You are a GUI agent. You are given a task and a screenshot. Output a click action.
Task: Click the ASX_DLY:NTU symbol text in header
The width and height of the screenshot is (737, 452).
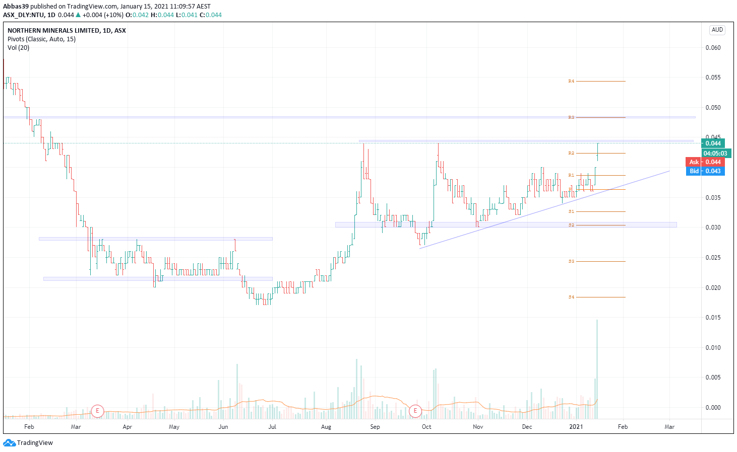pos(24,15)
